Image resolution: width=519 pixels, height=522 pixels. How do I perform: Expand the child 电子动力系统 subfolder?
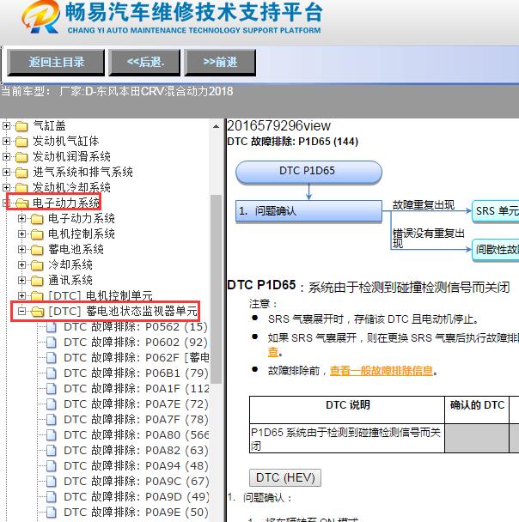click(x=21, y=218)
